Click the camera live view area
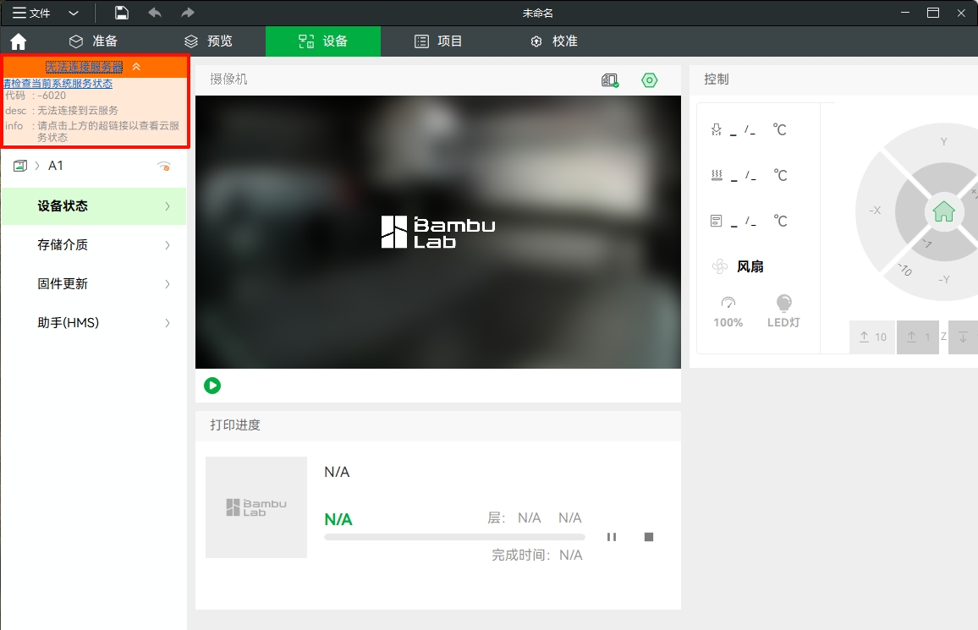This screenshot has width=978, height=630. click(x=438, y=232)
